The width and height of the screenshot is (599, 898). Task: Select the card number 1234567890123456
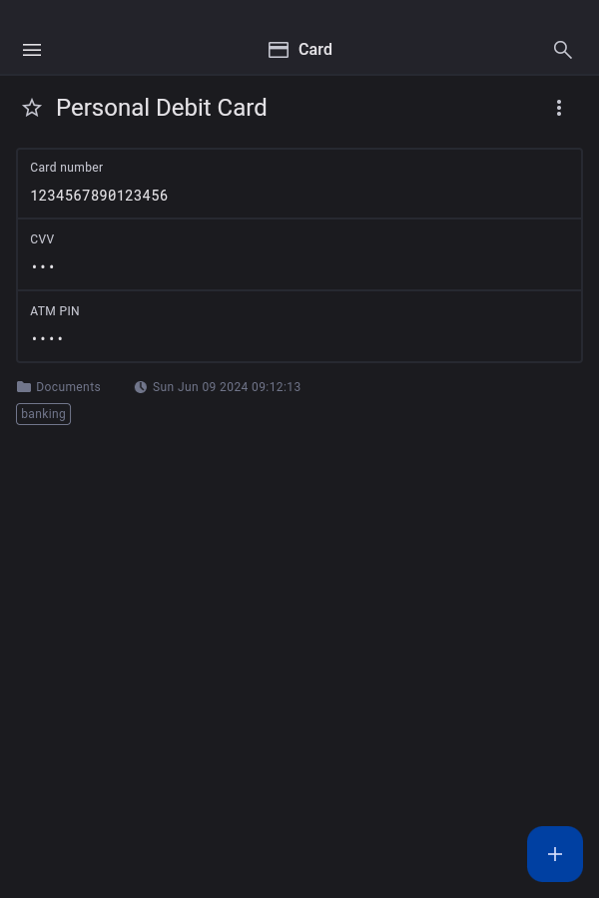tap(99, 196)
